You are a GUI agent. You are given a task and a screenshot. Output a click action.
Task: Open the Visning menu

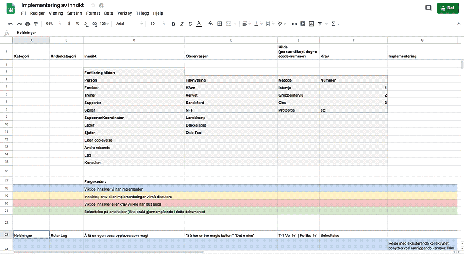56,13
